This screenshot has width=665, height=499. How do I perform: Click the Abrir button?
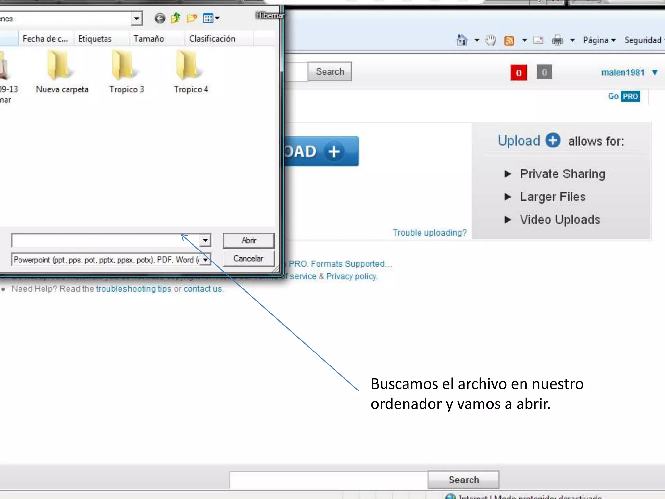248,240
